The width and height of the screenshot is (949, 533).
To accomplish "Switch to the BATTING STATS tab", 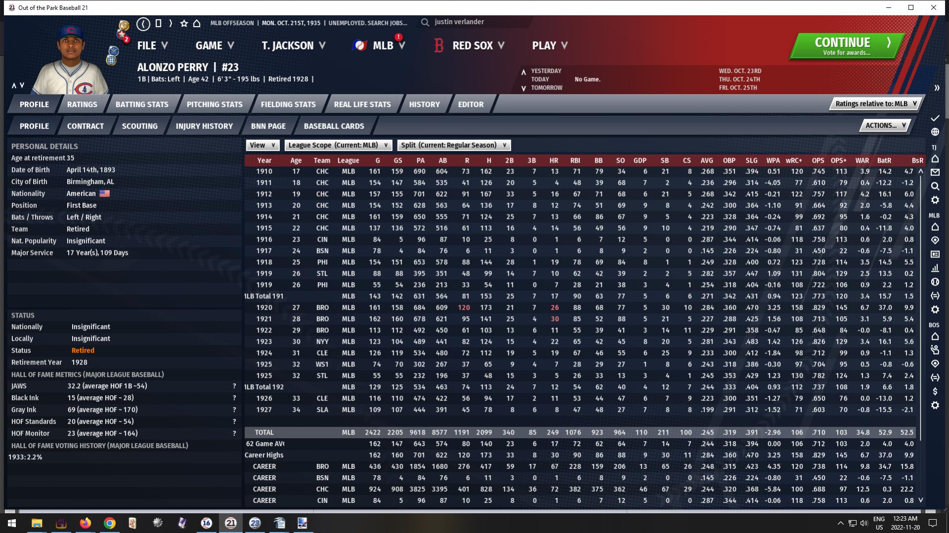I will 142,104.
